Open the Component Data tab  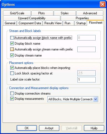click(x=30, y=23)
